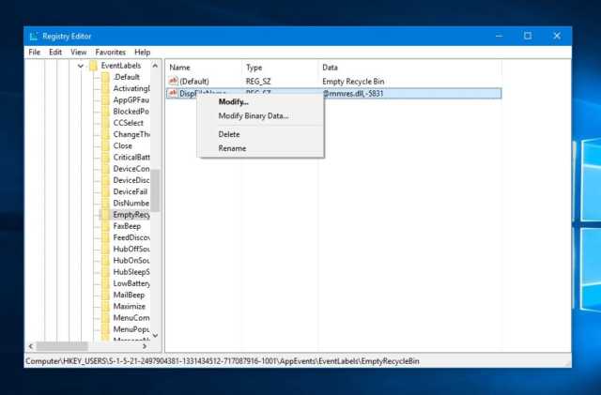Image resolution: width=601 pixels, height=395 pixels.
Task: Click the HubSleepSound folder icon
Action: pyautogui.click(x=106, y=272)
